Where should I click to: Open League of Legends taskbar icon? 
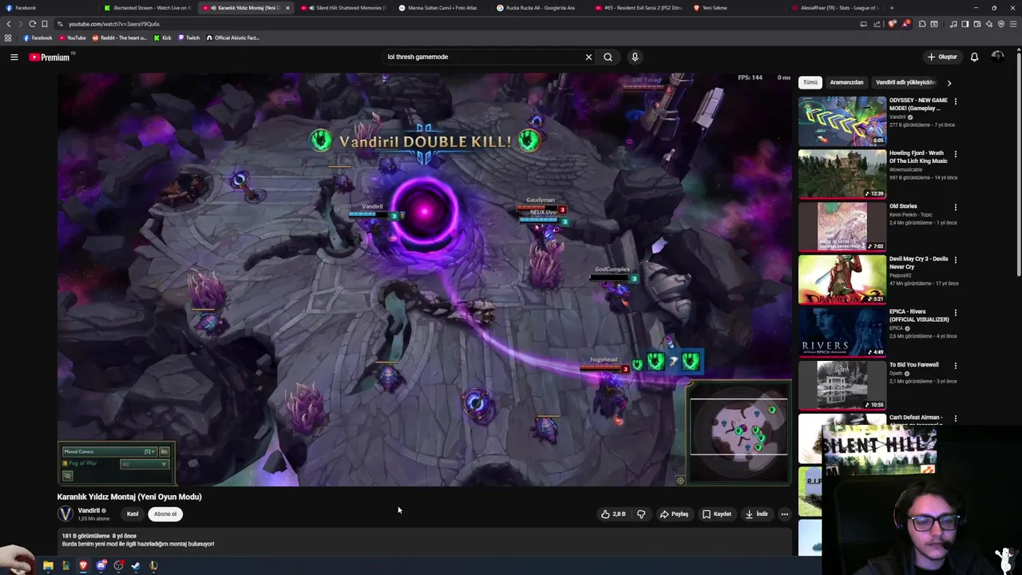point(153,565)
